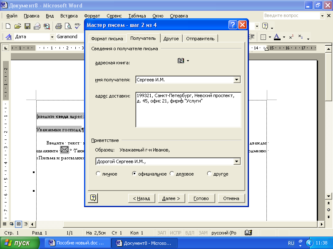Viewport: 333px width, 249px height.
Task: Open the 'Другое' tab
Action: 171,39
